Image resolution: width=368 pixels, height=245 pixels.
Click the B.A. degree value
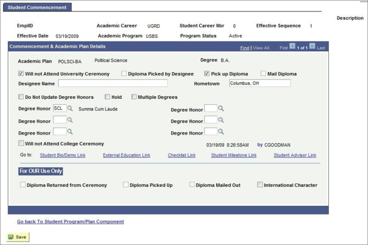[225, 60]
